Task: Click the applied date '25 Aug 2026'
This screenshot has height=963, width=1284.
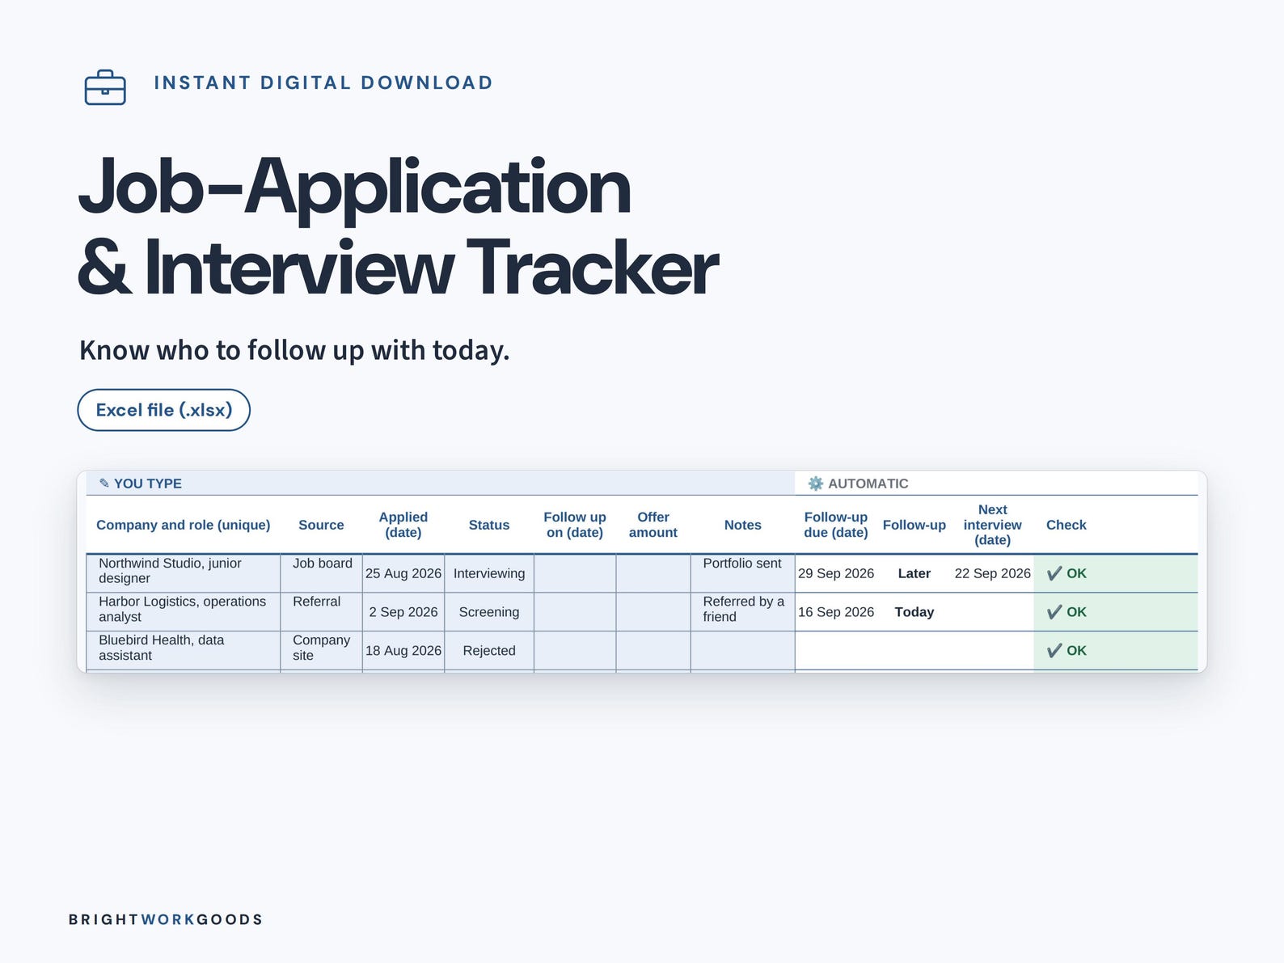Action: click(403, 573)
